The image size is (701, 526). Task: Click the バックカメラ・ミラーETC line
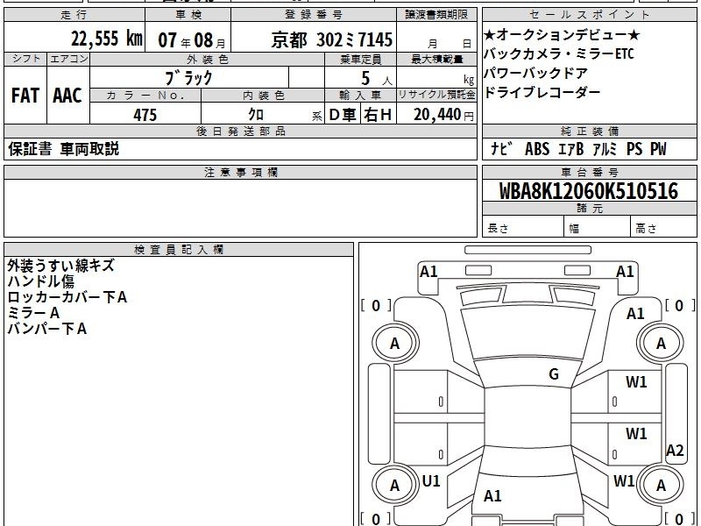(559, 54)
